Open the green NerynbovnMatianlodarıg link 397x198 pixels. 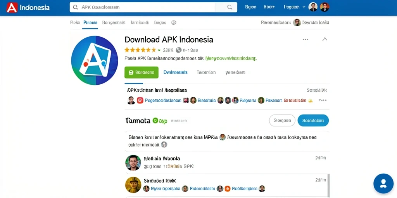[231, 58]
